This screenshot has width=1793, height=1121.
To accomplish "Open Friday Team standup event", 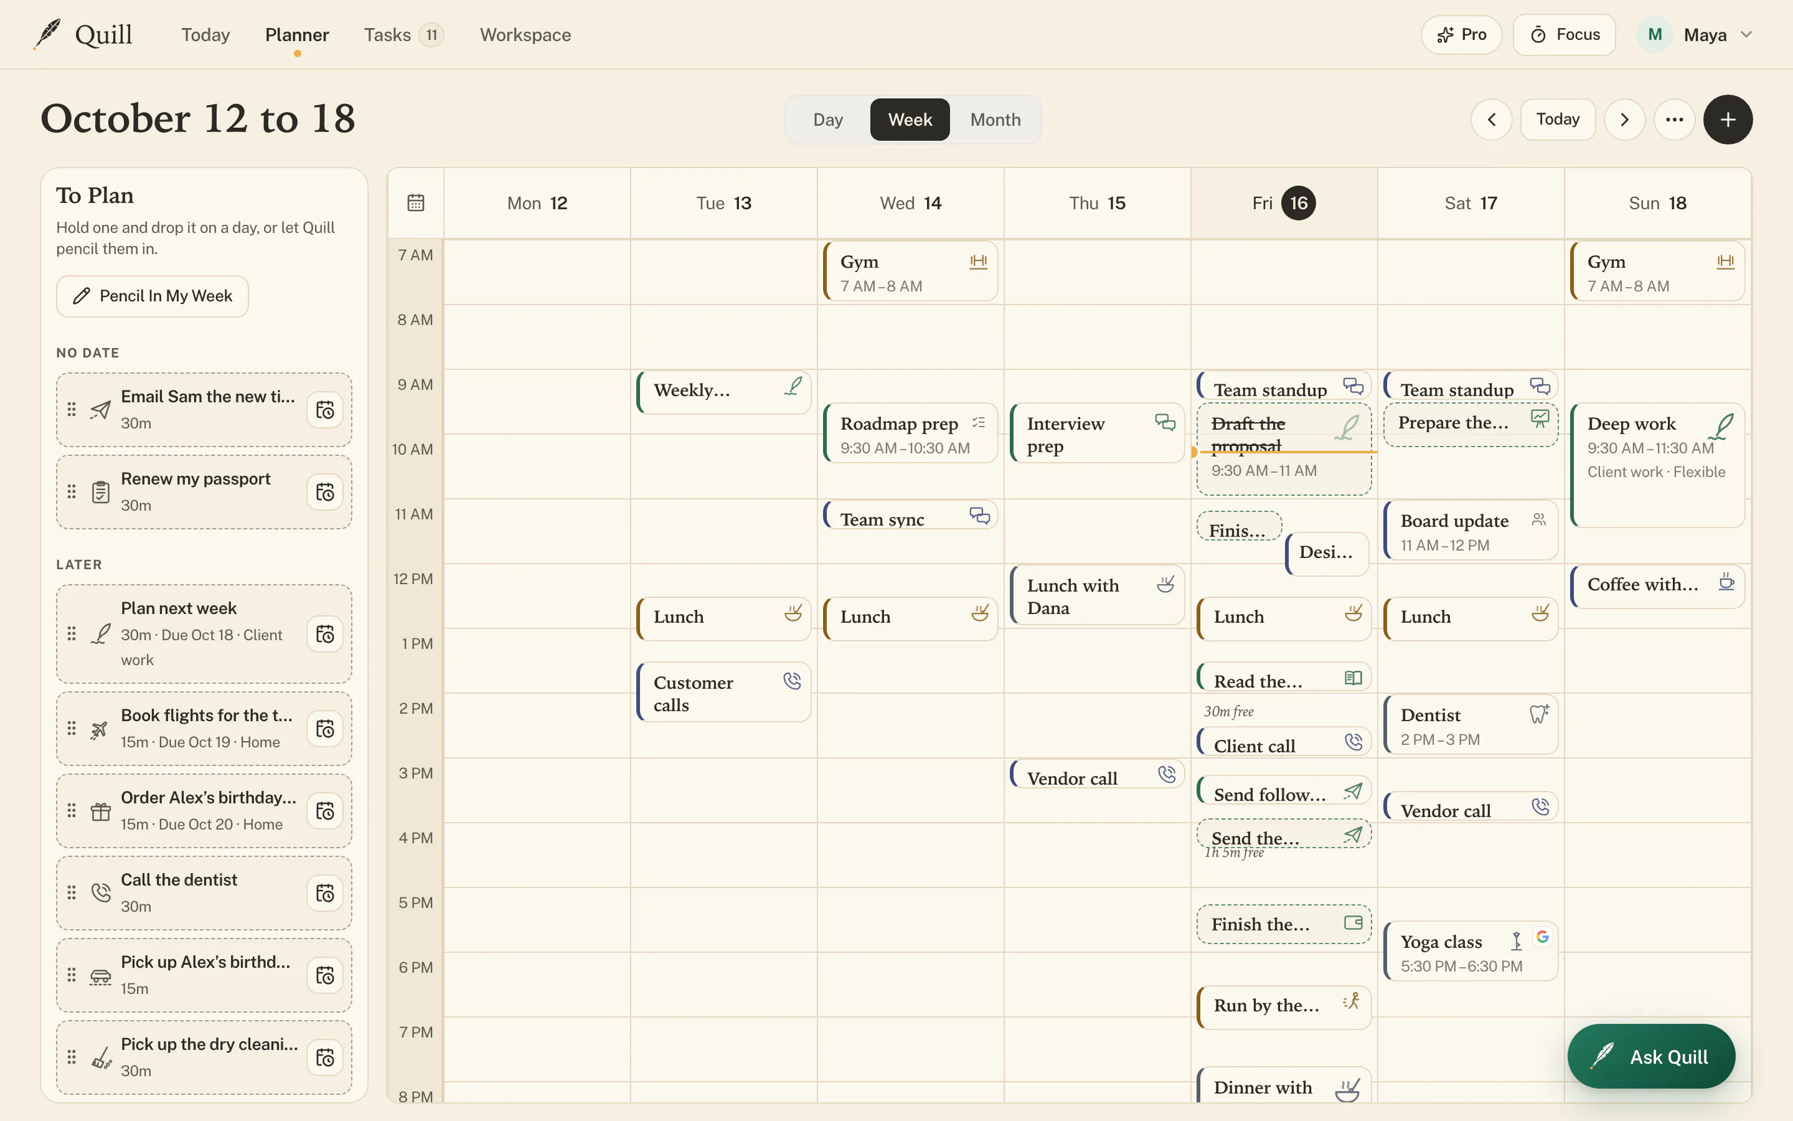I will pos(1284,386).
